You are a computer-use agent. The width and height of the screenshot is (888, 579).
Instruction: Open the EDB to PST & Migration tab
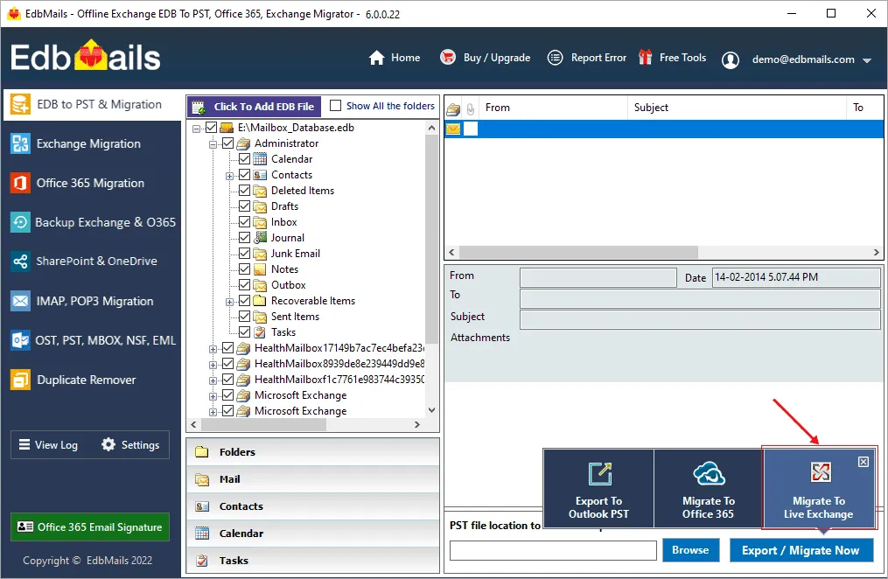93,105
